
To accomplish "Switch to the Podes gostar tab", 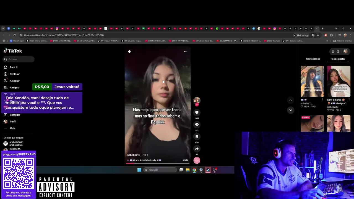I will pos(338,59).
